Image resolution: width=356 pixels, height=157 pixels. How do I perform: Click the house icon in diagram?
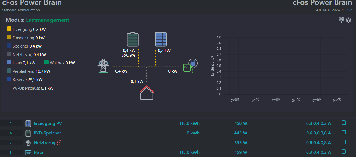pos(147,92)
